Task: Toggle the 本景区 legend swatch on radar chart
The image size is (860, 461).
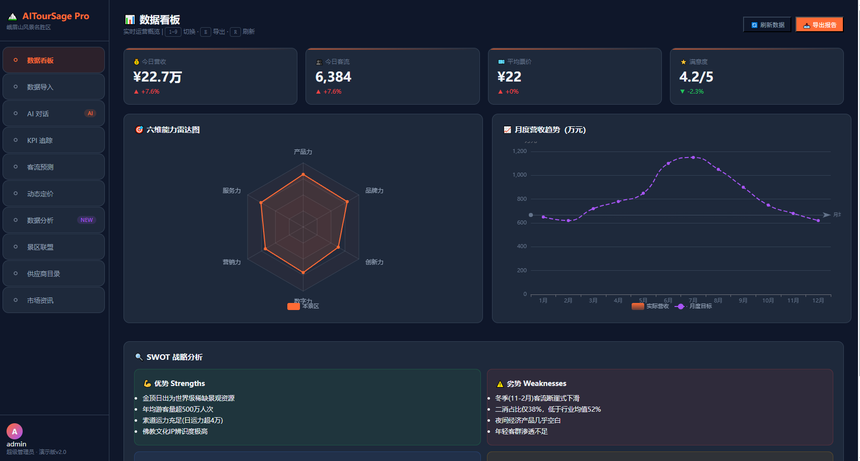Action: click(x=293, y=306)
